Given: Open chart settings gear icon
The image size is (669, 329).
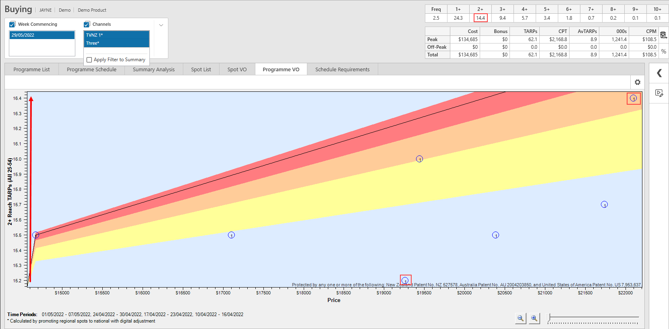Looking at the screenshot, I should pos(638,82).
